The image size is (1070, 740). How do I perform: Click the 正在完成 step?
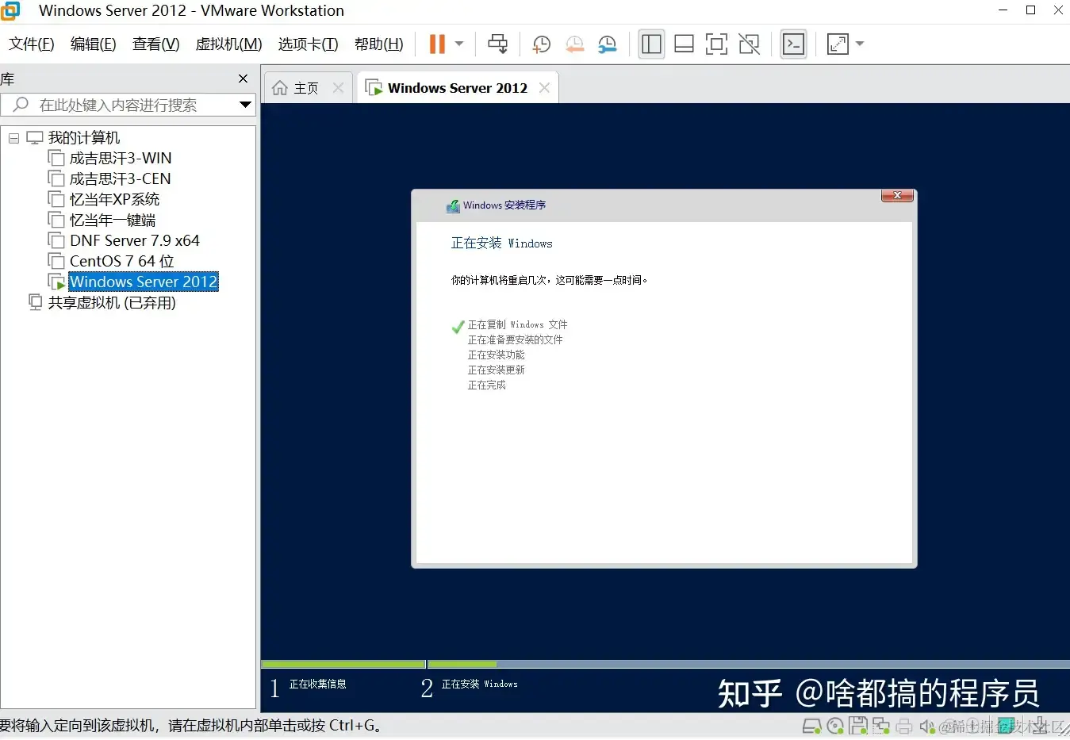tap(486, 385)
